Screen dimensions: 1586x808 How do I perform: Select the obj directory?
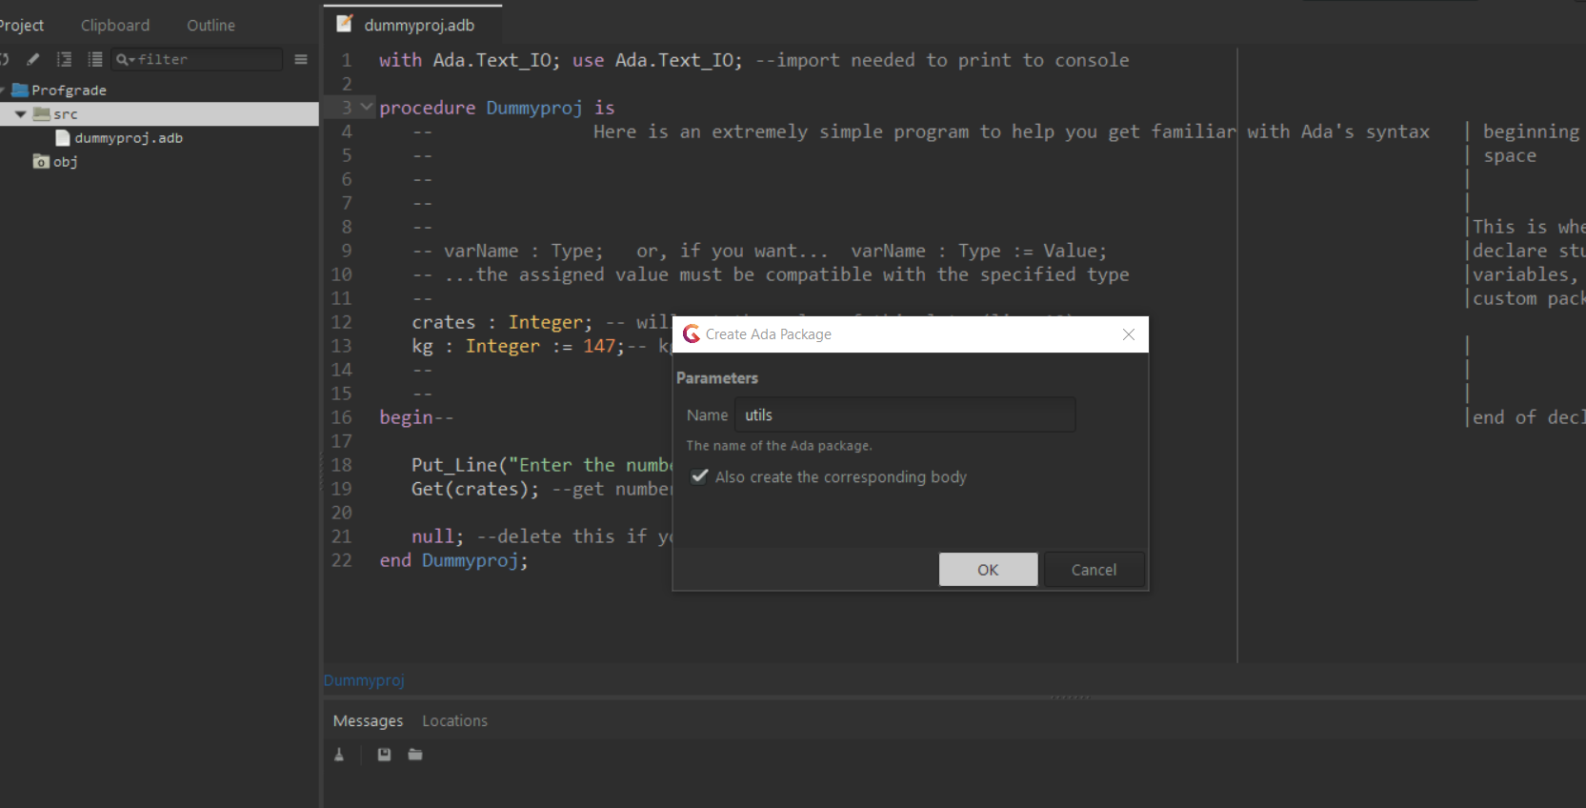[65, 162]
